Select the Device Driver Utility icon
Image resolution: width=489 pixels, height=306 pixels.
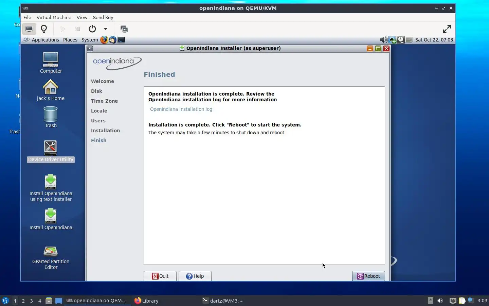click(x=51, y=152)
